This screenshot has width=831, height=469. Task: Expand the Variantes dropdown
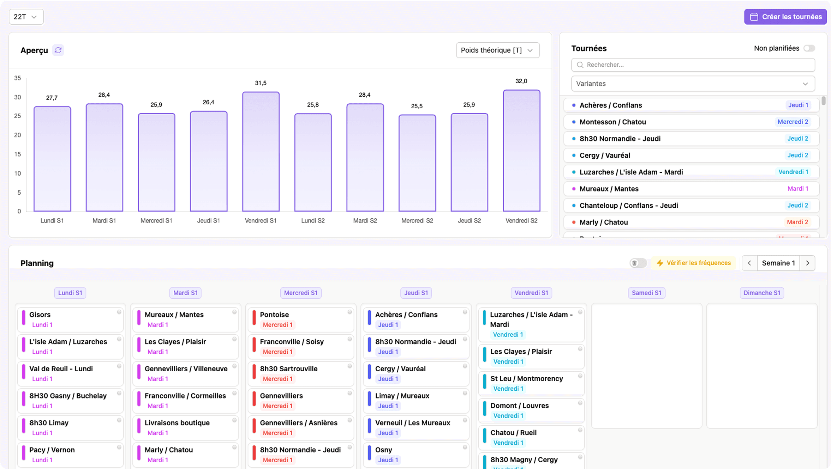[x=693, y=84]
